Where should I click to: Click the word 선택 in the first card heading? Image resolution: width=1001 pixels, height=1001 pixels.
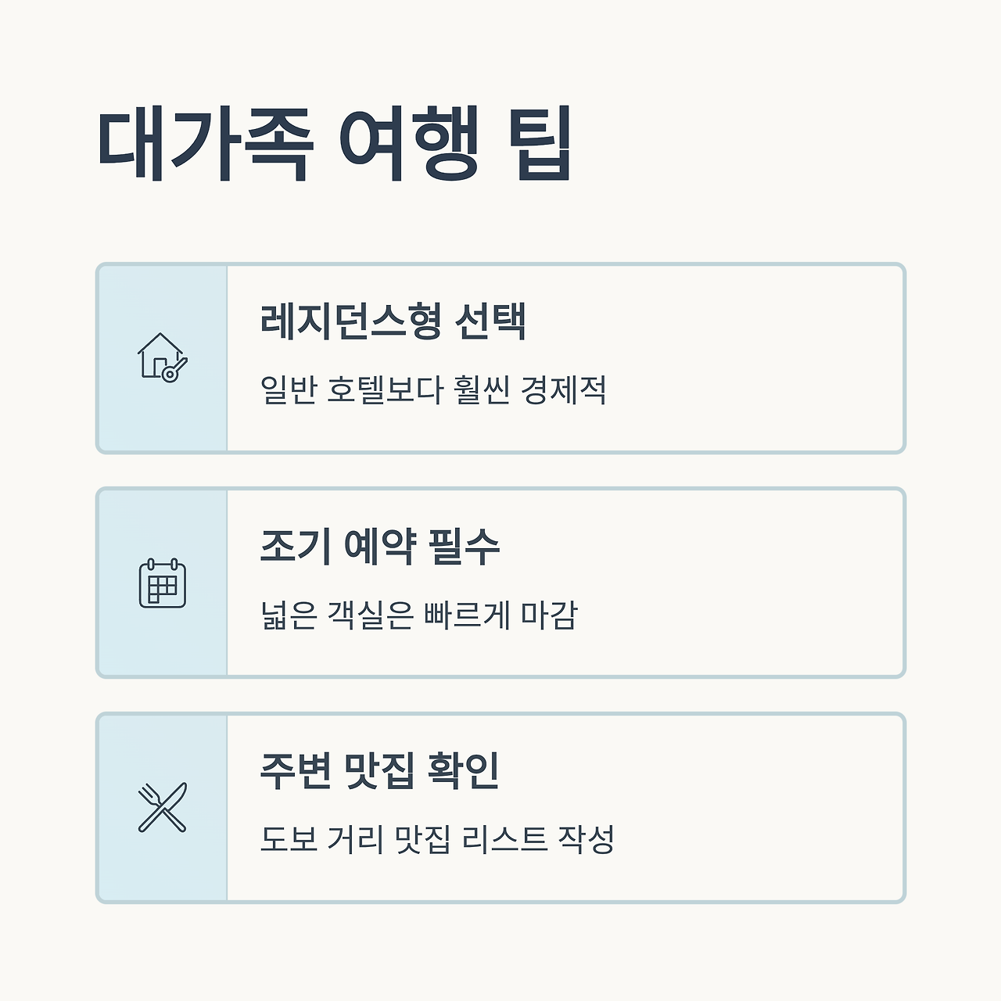pos(490,321)
